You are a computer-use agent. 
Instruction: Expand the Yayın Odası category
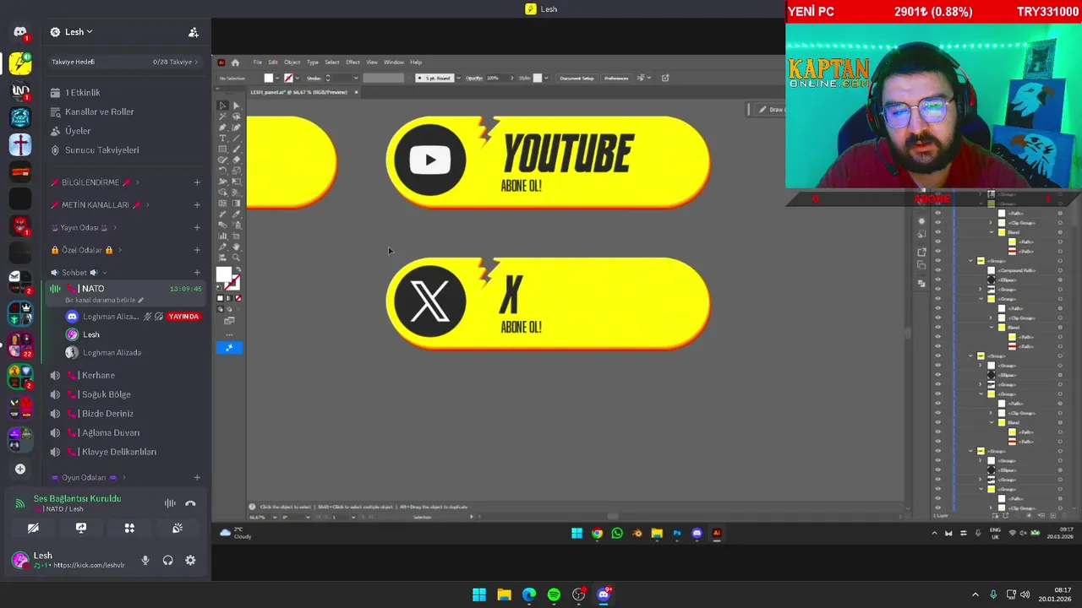(x=84, y=227)
